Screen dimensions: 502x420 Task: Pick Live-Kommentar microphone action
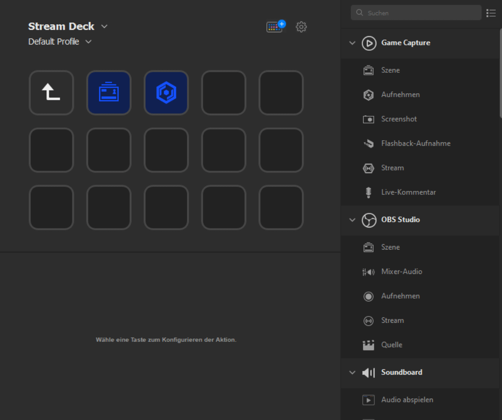pyautogui.click(x=408, y=192)
